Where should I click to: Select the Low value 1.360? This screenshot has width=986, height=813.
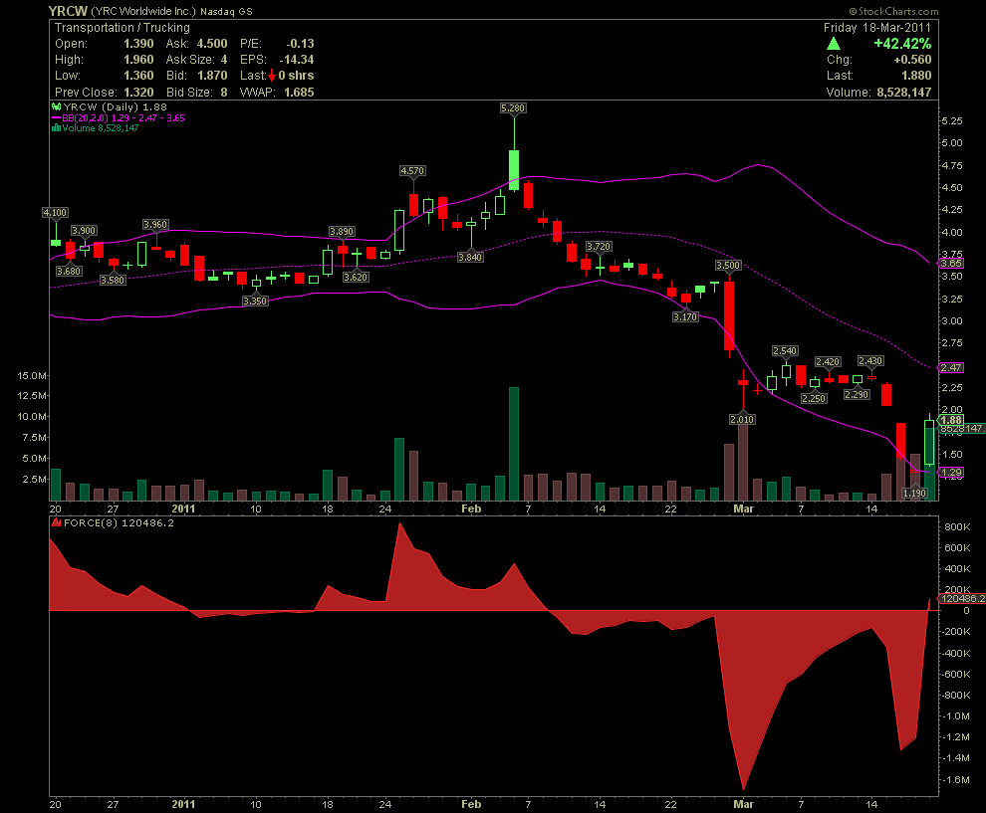point(138,76)
